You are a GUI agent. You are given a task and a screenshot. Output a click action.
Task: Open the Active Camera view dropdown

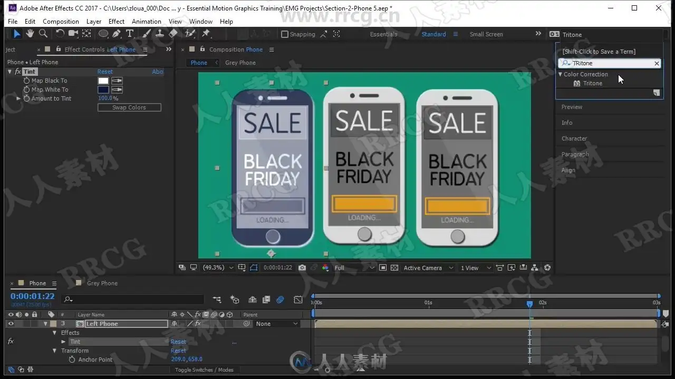coord(428,268)
